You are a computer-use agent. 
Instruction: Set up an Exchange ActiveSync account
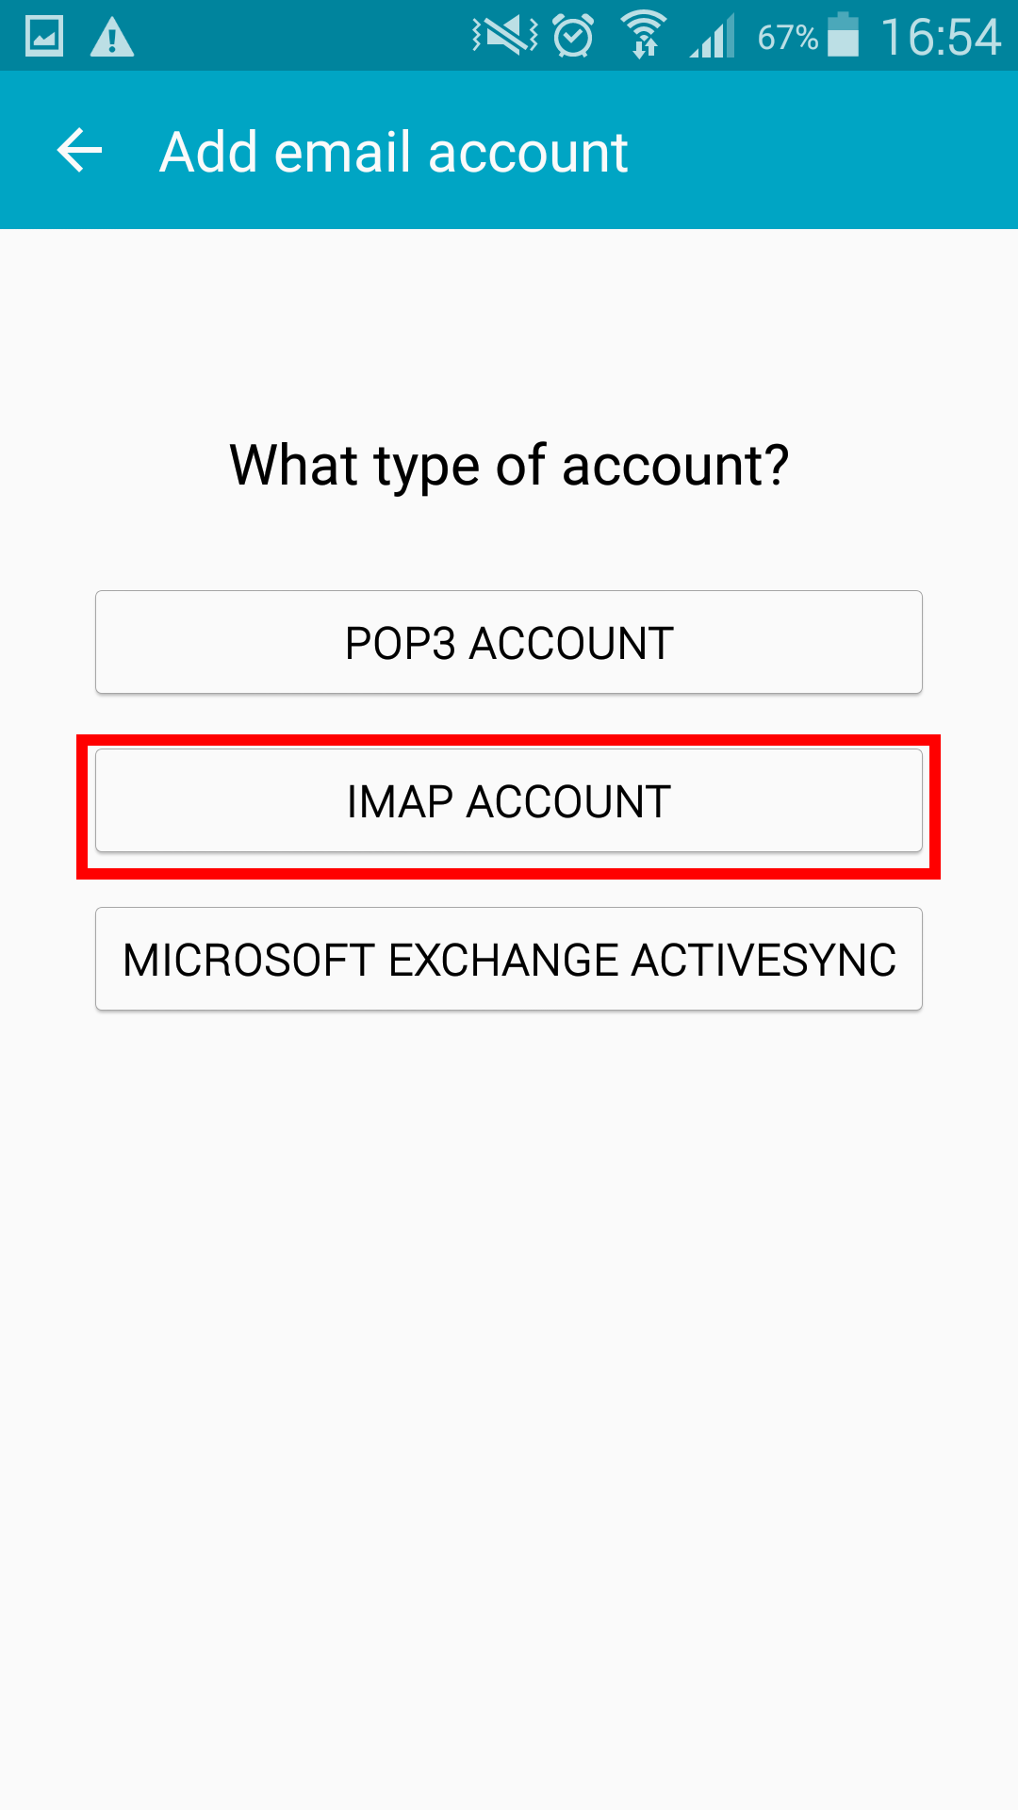tap(509, 959)
